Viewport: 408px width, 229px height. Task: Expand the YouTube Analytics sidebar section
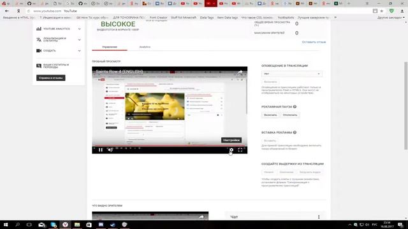79,29
